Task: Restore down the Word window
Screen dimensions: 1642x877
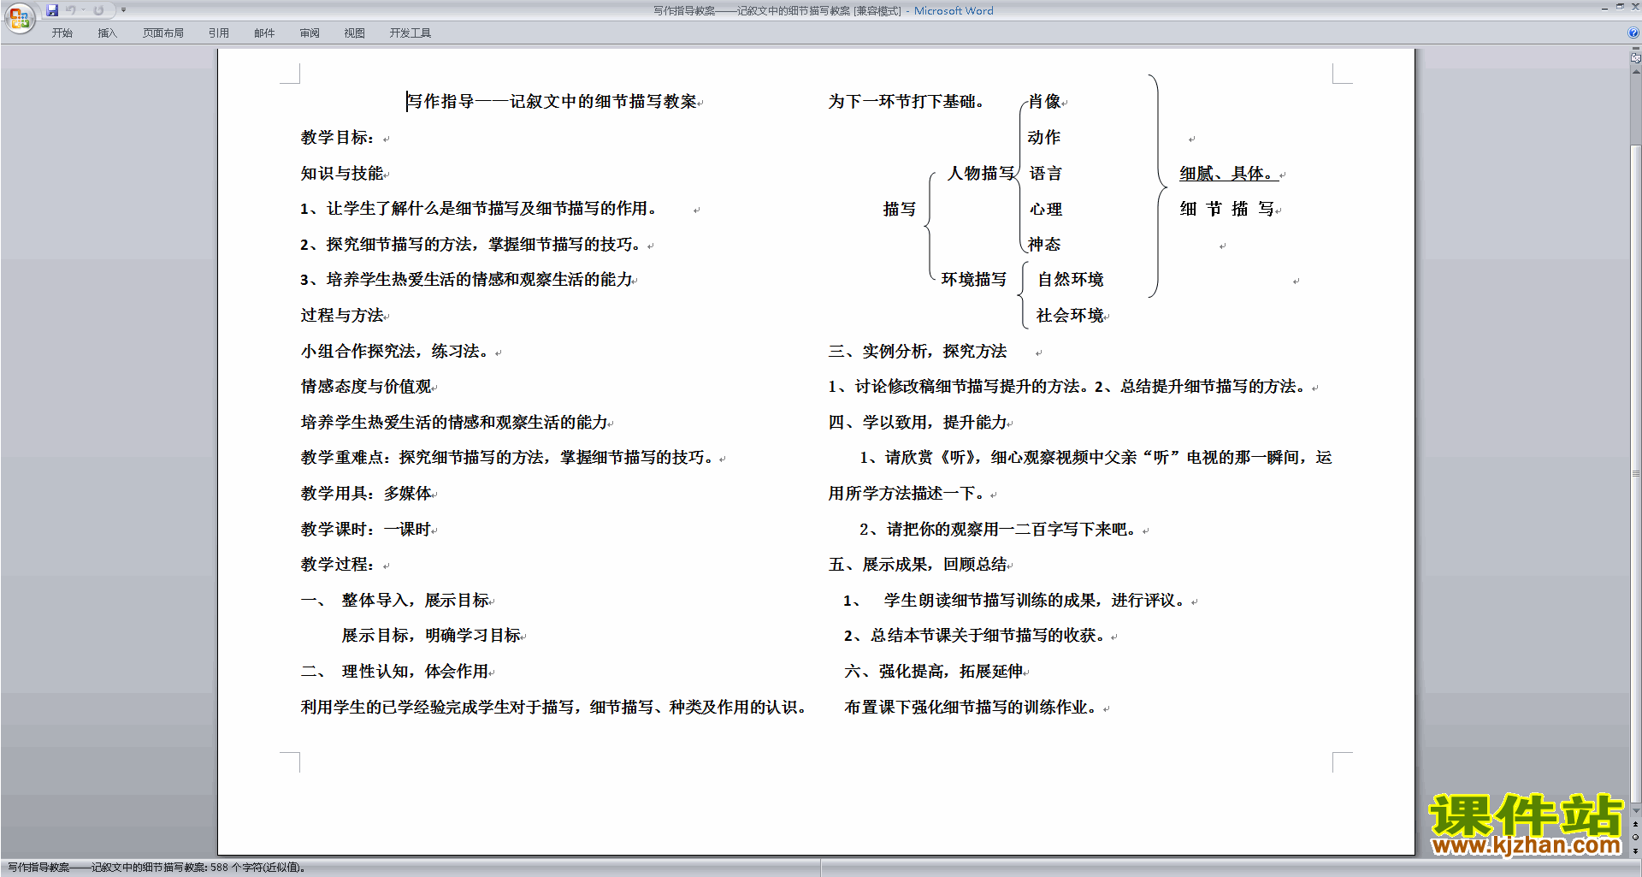Action: click(x=1620, y=7)
